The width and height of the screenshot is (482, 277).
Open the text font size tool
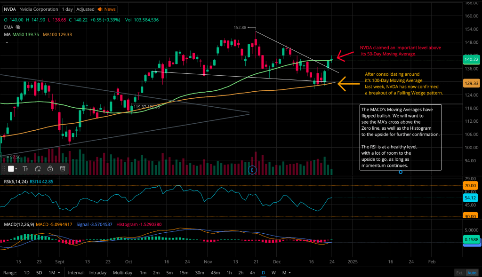point(25,168)
